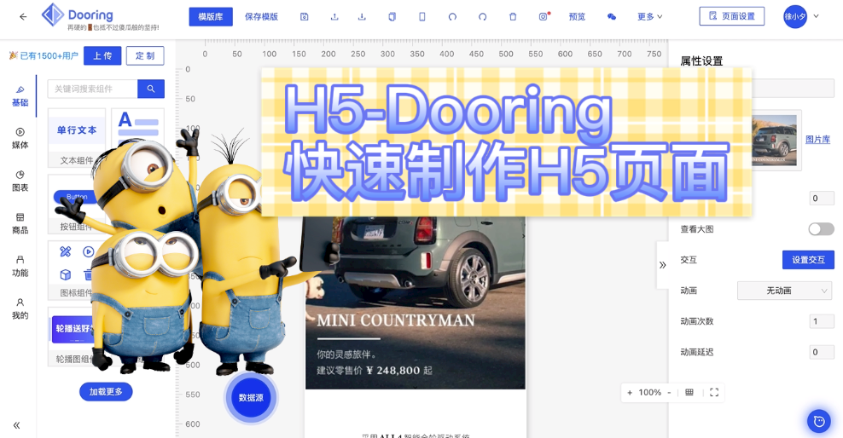Switch to the 商品 product tab
This screenshot has width=843, height=438.
(x=20, y=224)
